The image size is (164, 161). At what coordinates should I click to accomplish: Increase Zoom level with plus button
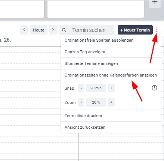111,102
